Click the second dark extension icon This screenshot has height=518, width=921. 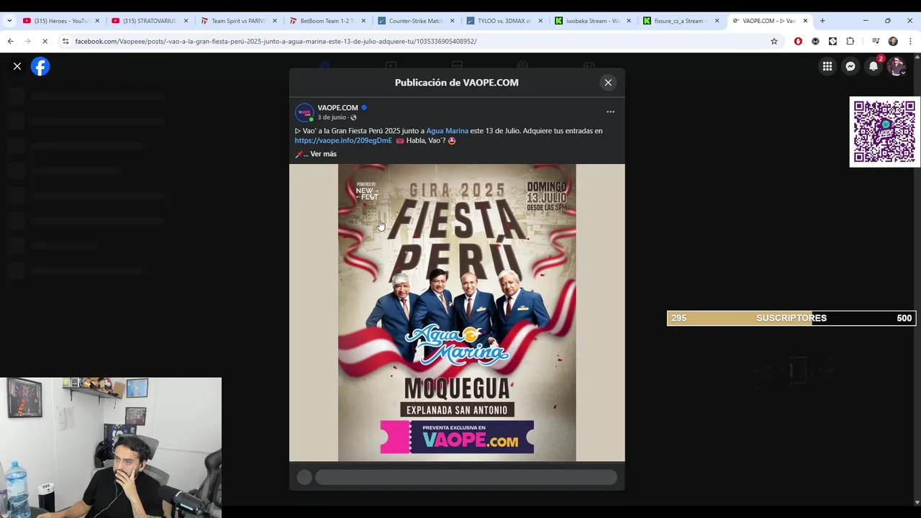(815, 41)
